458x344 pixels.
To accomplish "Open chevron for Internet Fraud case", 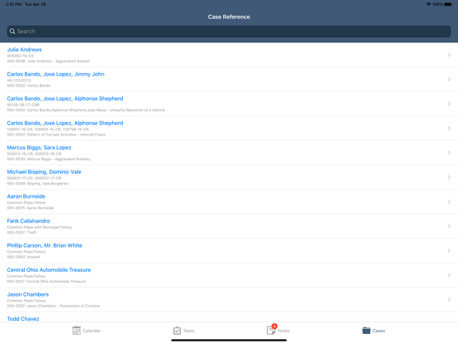I will point(449,128).
